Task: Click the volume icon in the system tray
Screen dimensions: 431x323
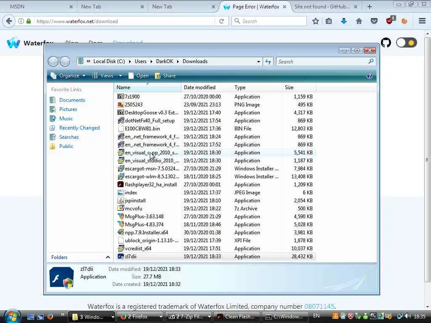Action: point(408,316)
